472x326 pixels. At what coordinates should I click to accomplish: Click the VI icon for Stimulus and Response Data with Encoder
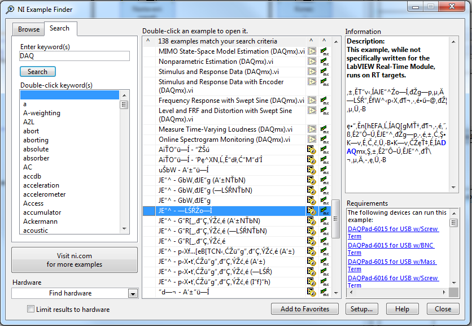tap(312, 82)
